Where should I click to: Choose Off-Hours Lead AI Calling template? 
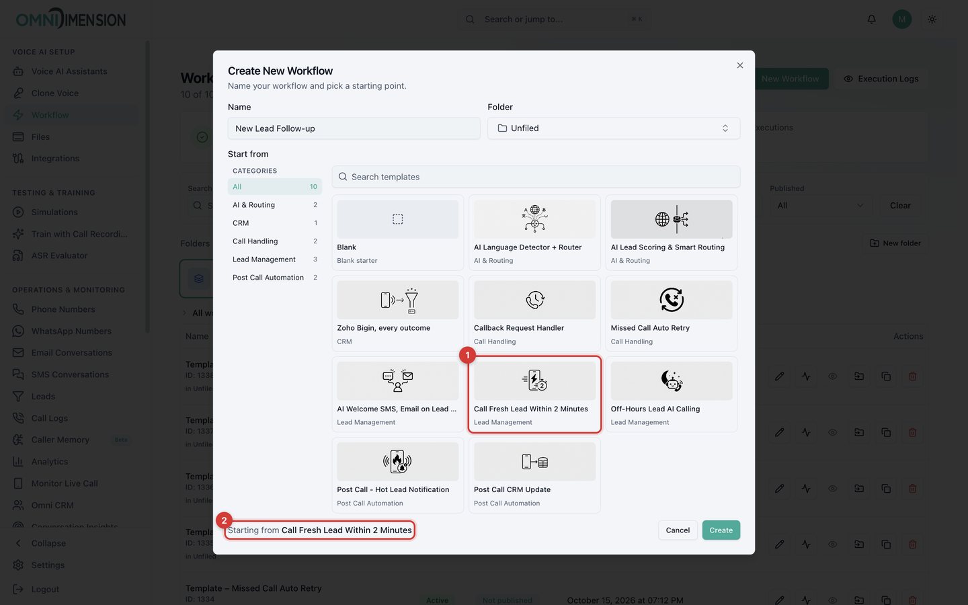tap(672, 394)
